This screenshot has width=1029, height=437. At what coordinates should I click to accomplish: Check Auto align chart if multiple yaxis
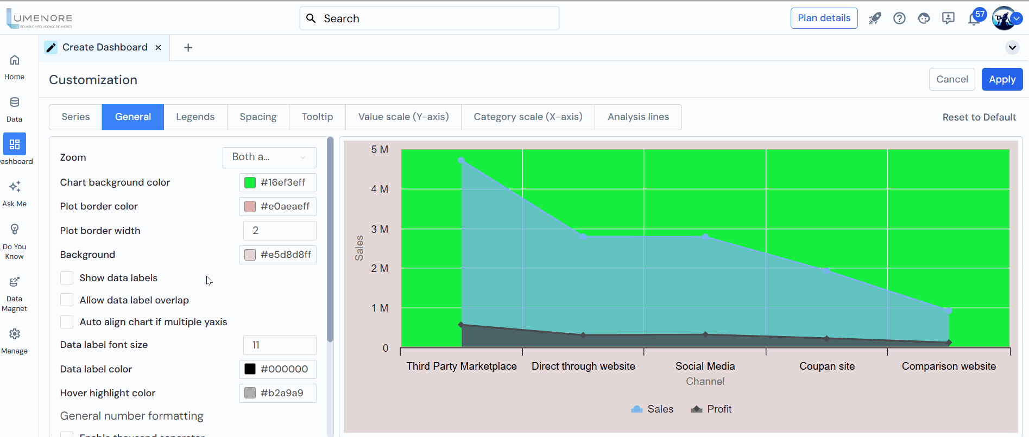pyautogui.click(x=67, y=322)
